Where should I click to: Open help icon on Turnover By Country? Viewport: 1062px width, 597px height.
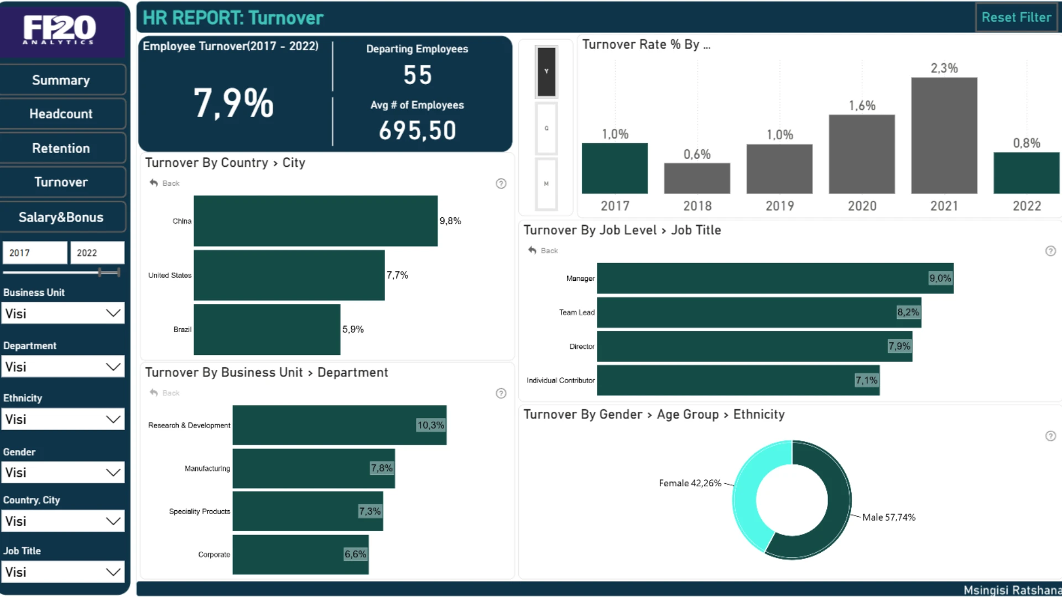[x=501, y=184]
